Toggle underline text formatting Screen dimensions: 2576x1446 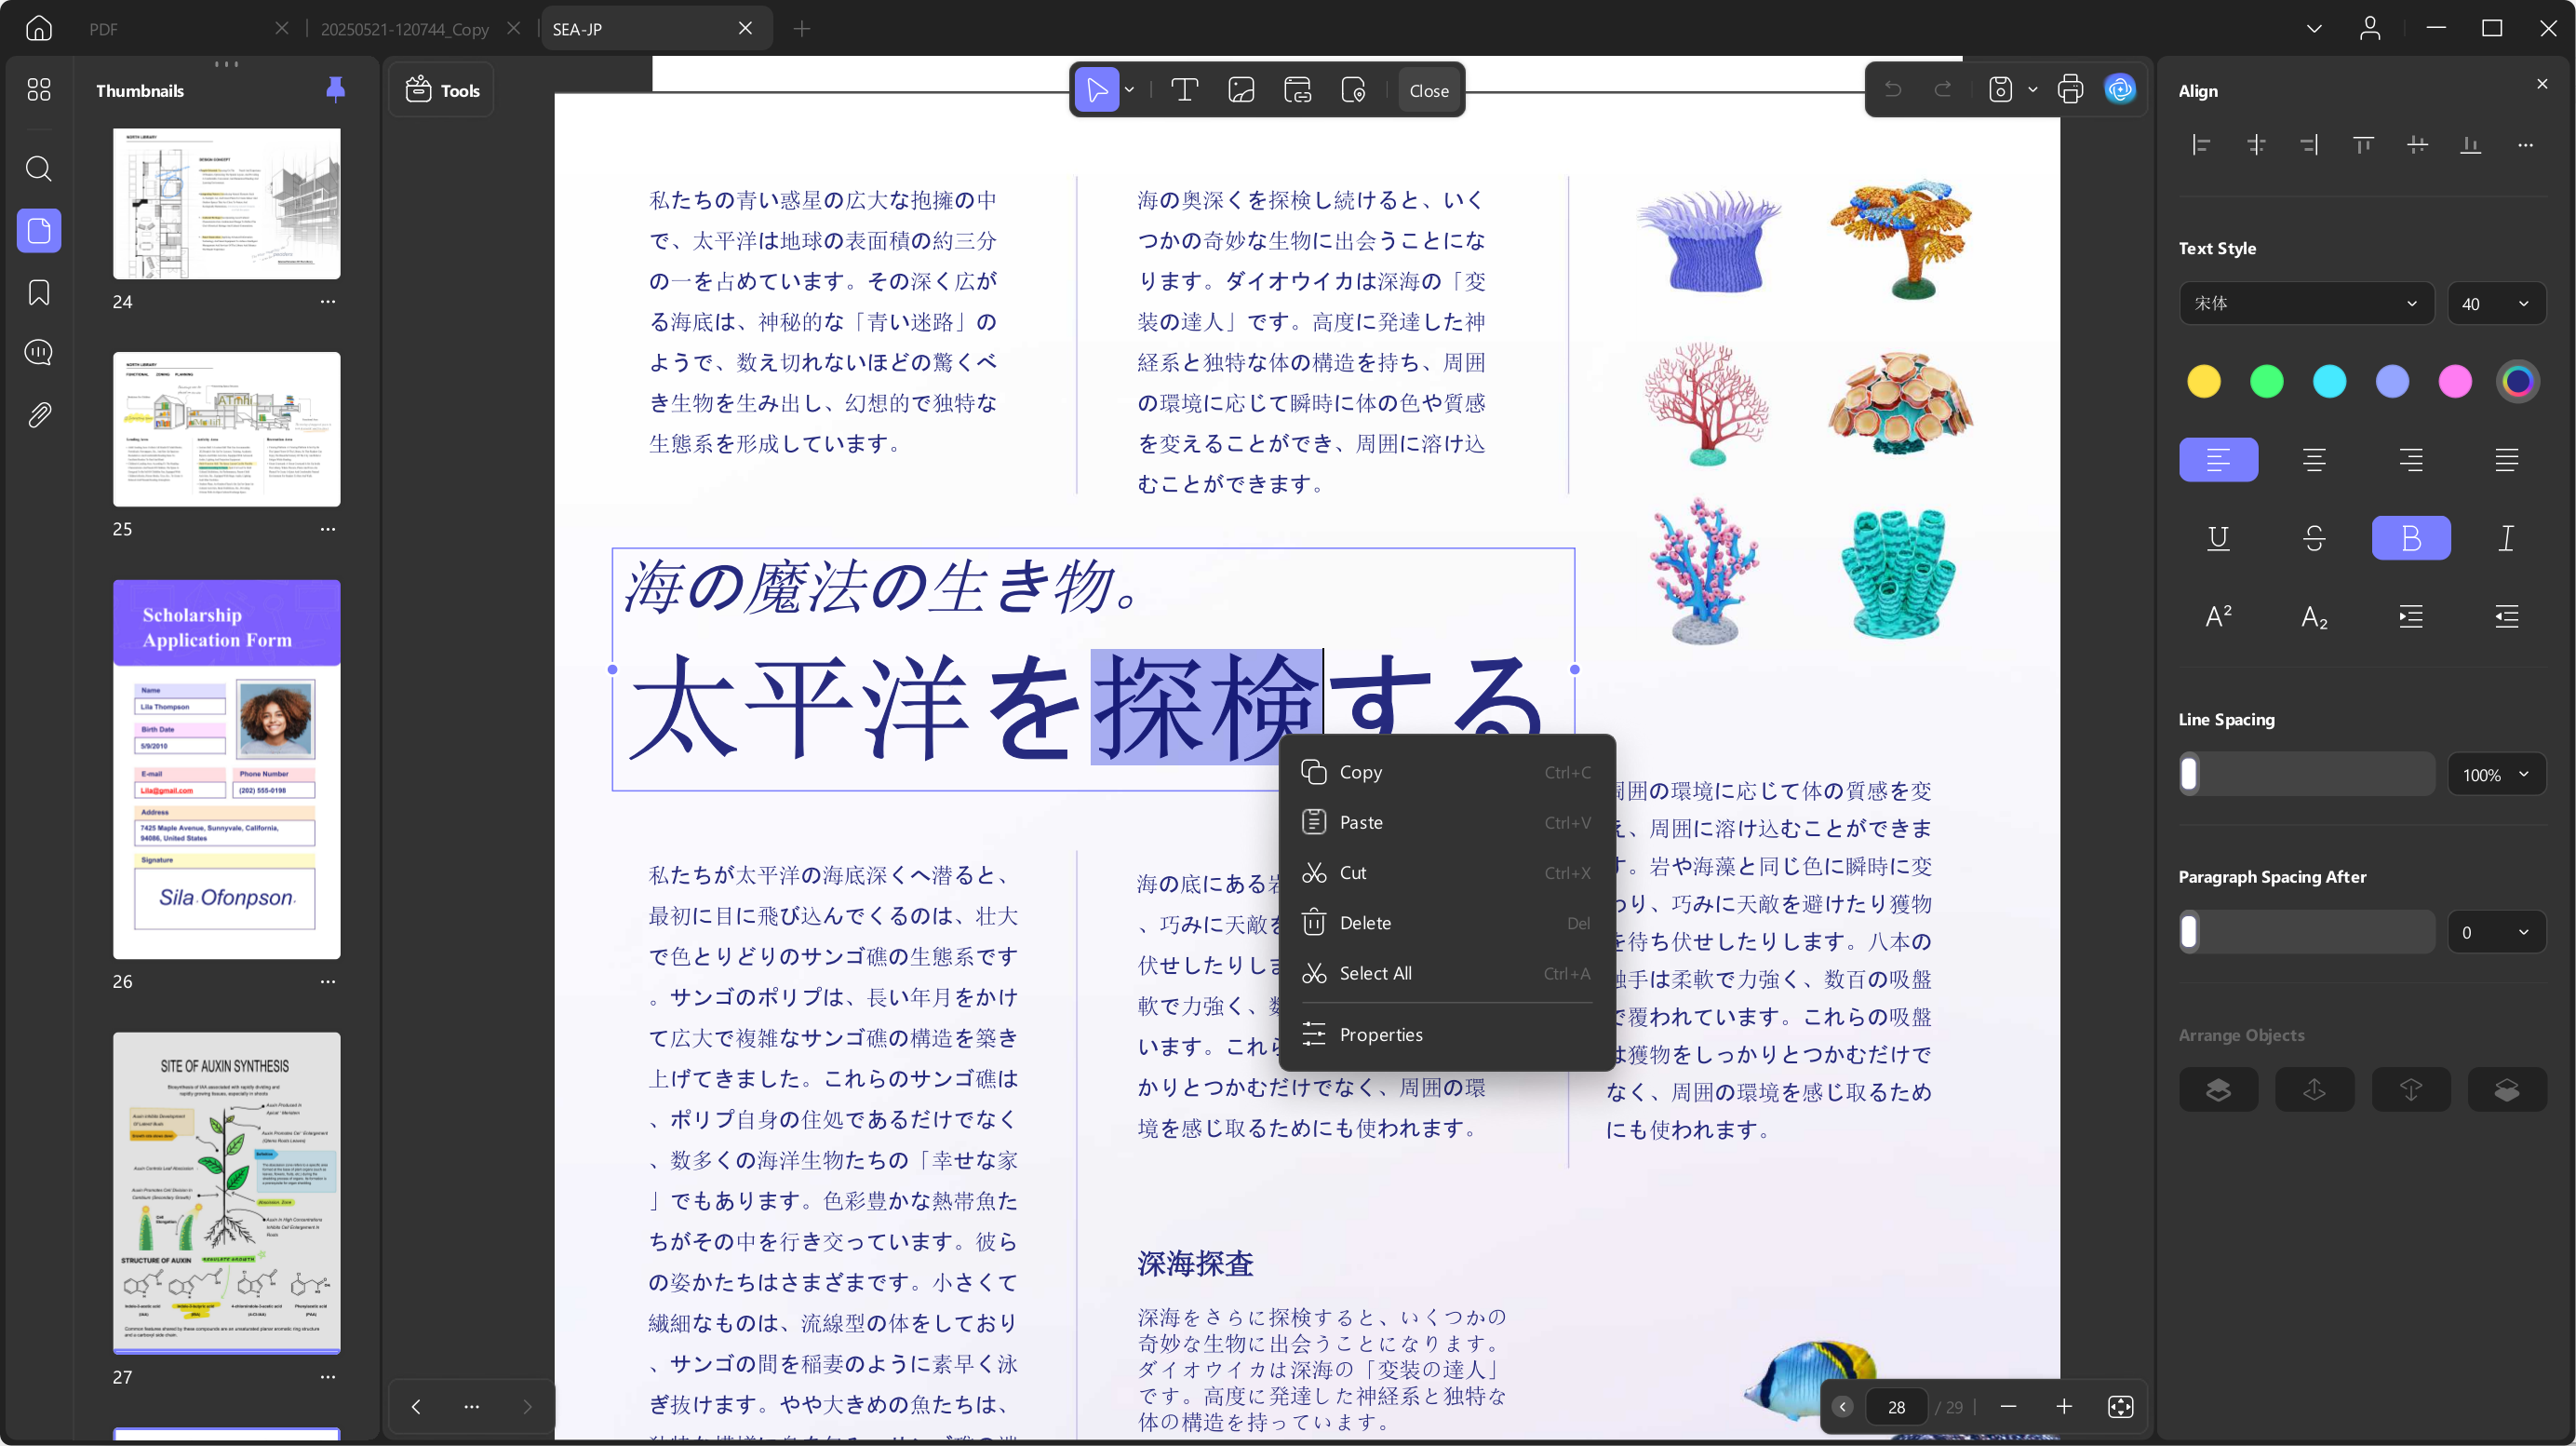point(2218,538)
